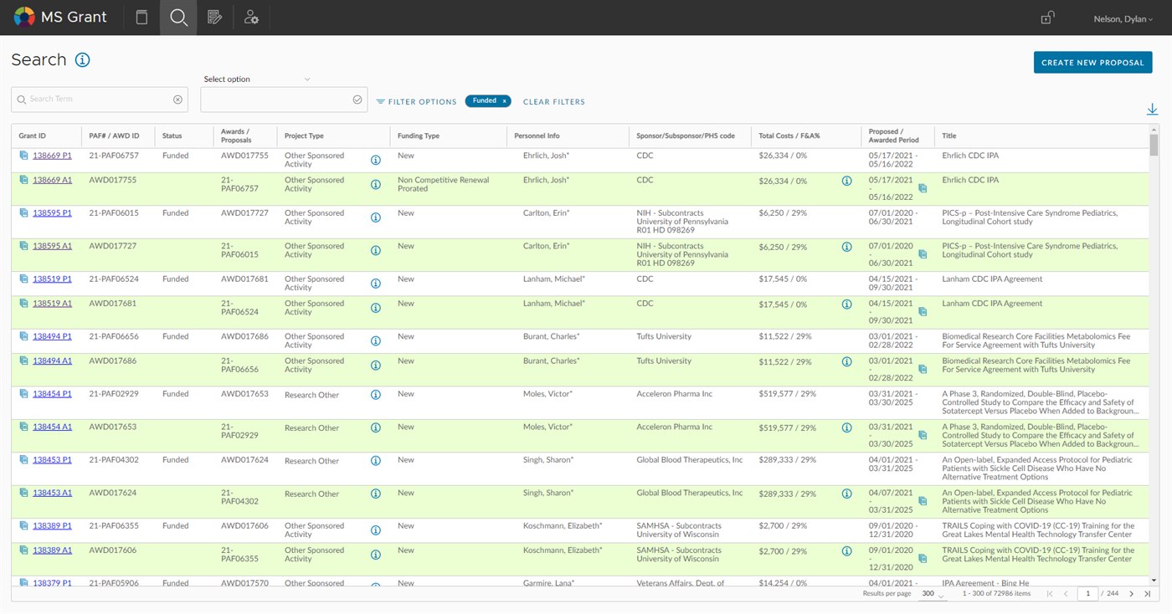Select the cell 'Ehrlich, Josh*' in first row

click(x=546, y=156)
